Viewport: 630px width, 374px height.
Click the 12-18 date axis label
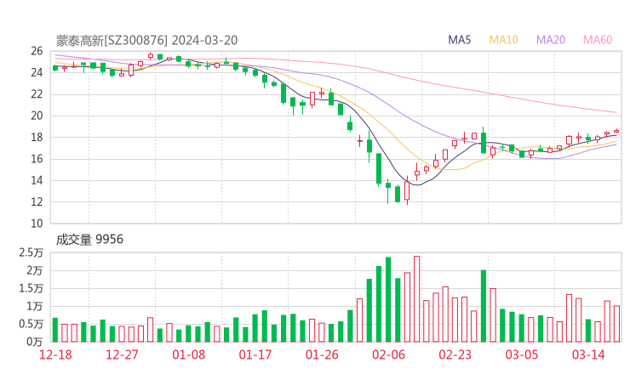click(55, 354)
